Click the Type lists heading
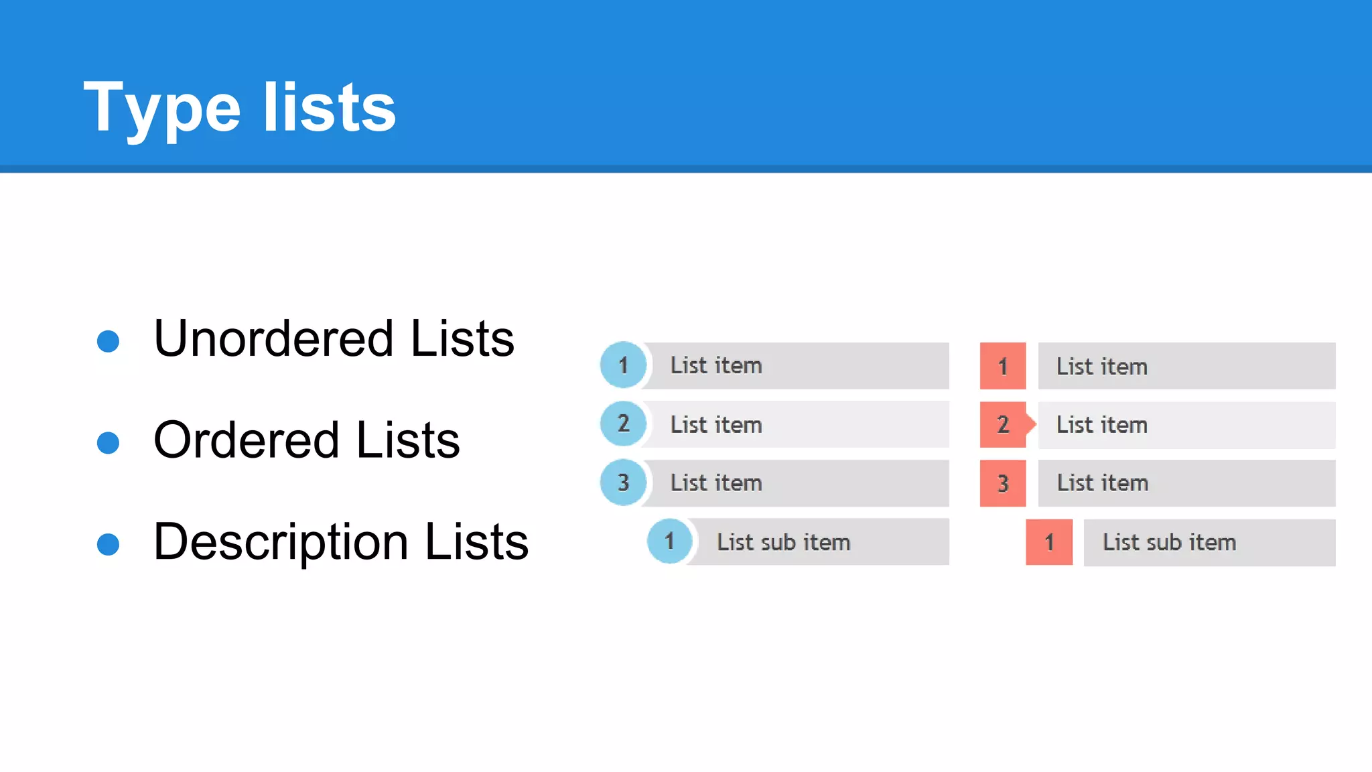The width and height of the screenshot is (1372, 772). coord(240,107)
